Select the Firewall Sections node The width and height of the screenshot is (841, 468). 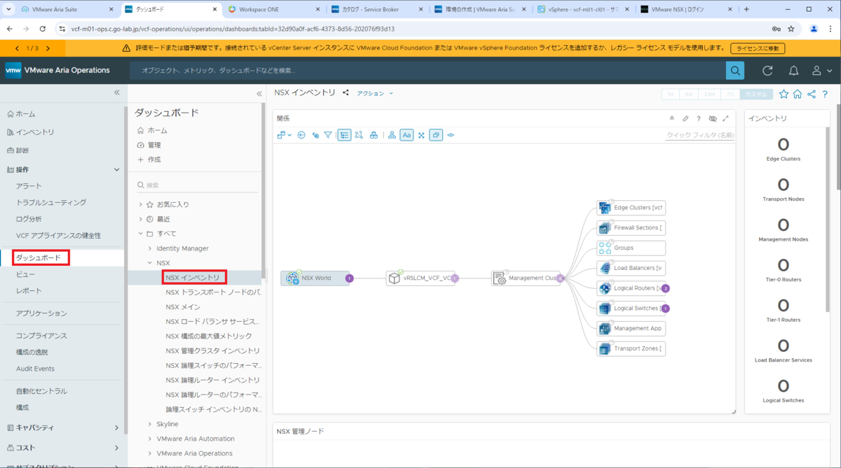click(631, 228)
